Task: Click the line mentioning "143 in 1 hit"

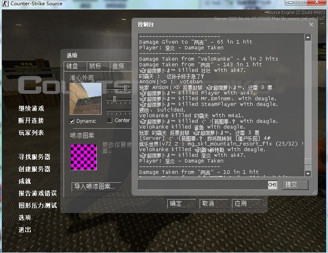Action: 200,65
